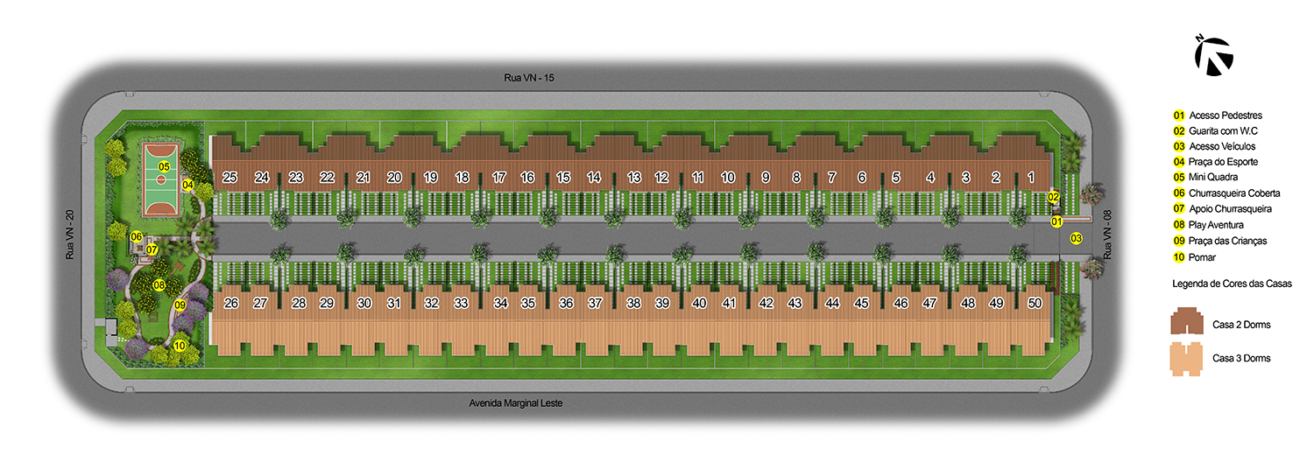The image size is (1314, 463).
Task: Select house number 18
Action: (462, 178)
